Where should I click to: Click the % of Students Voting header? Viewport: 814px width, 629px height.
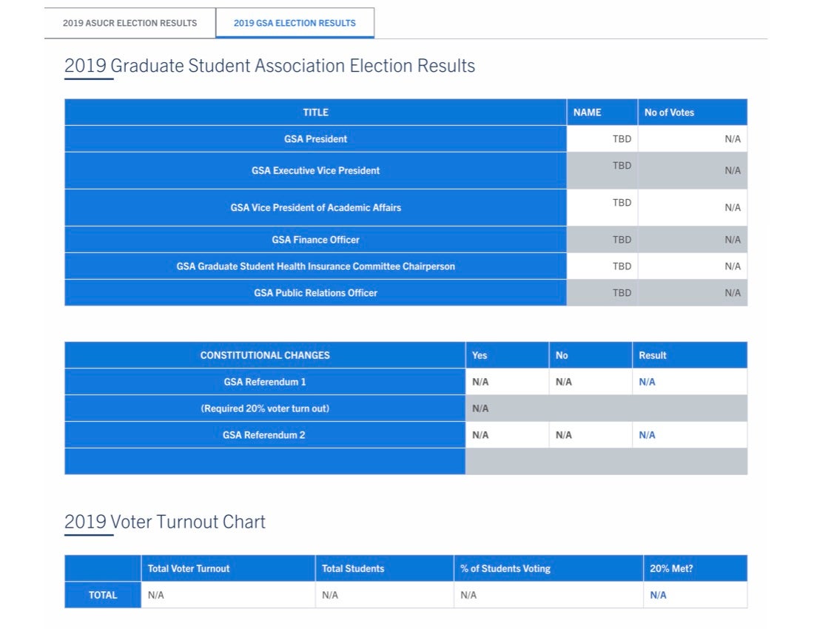point(505,568)
